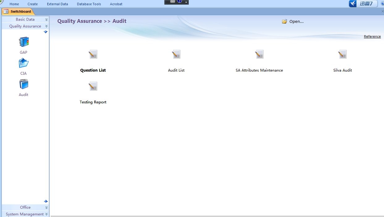Open the External Data ribbon tab

pos(57,4)
